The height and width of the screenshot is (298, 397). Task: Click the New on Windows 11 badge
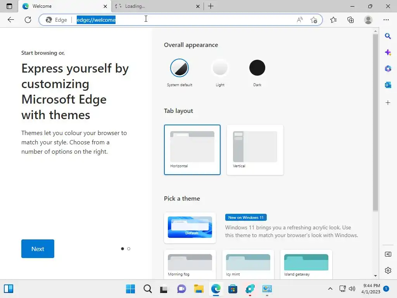click(x=245, y=217)
